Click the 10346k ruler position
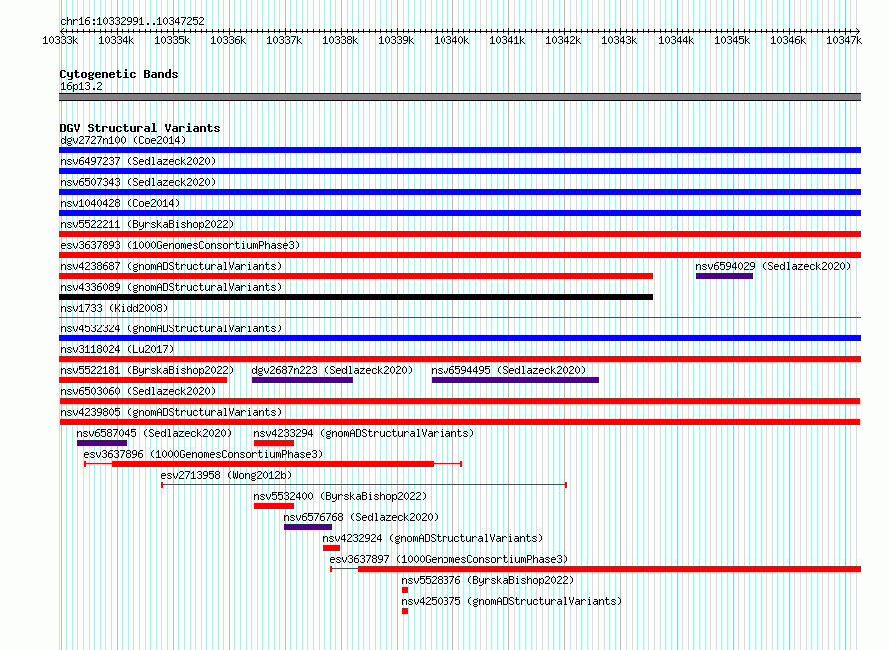This screenshot has height=650, width=889. pyautogui.click(x=788, y=40)
